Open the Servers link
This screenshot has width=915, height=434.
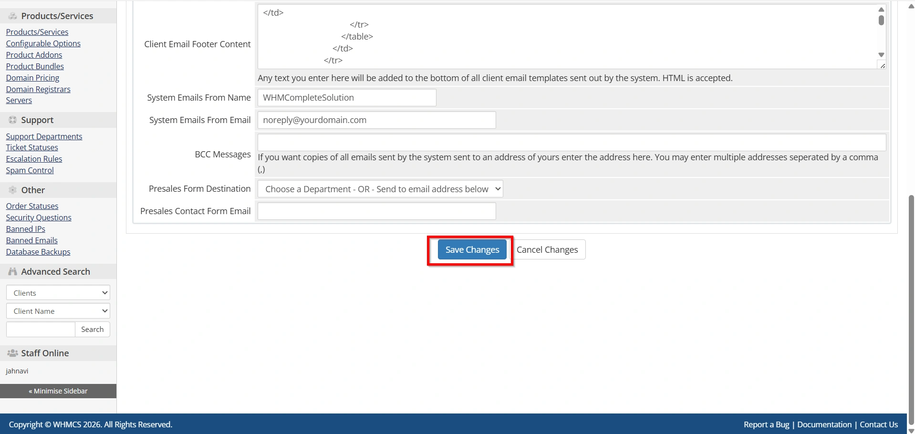[19, 100]
